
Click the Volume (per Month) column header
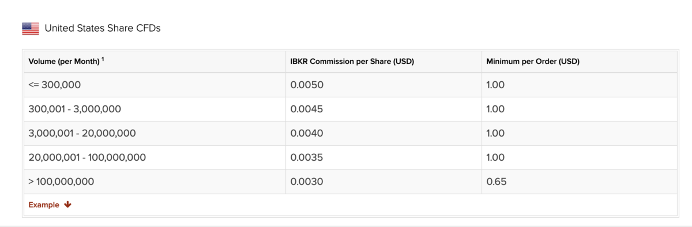point(65,62)
